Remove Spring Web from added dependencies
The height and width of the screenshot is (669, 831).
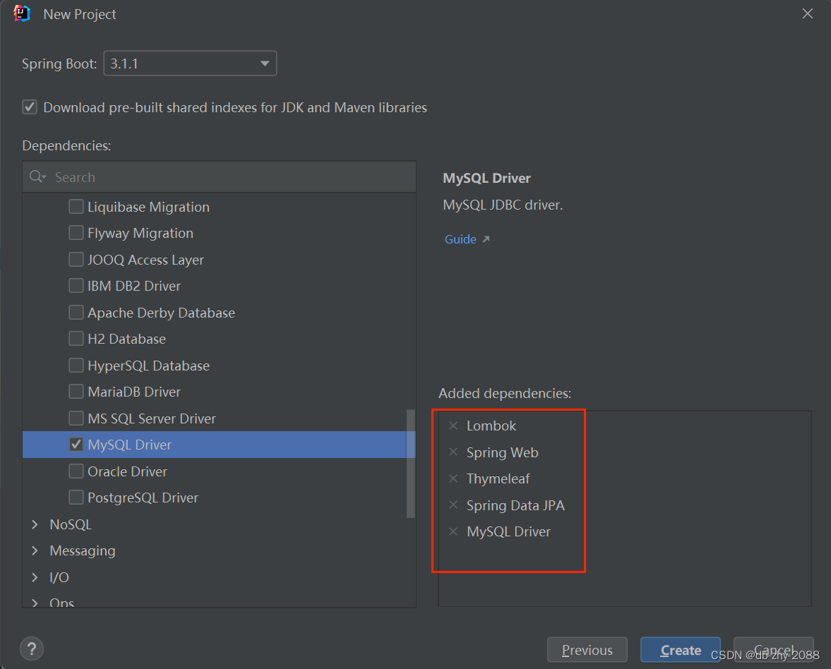coord(453,452)
